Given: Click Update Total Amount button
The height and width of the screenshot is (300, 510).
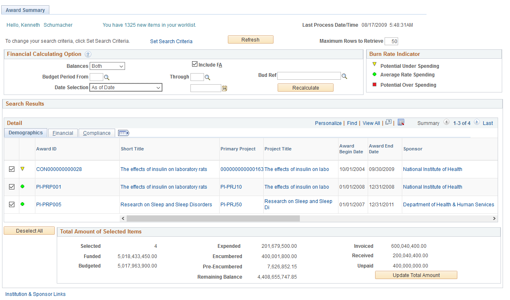Looking at the screenshot, I should tap(416, 275).
